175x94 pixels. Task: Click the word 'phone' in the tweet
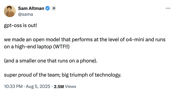(87, 61)
